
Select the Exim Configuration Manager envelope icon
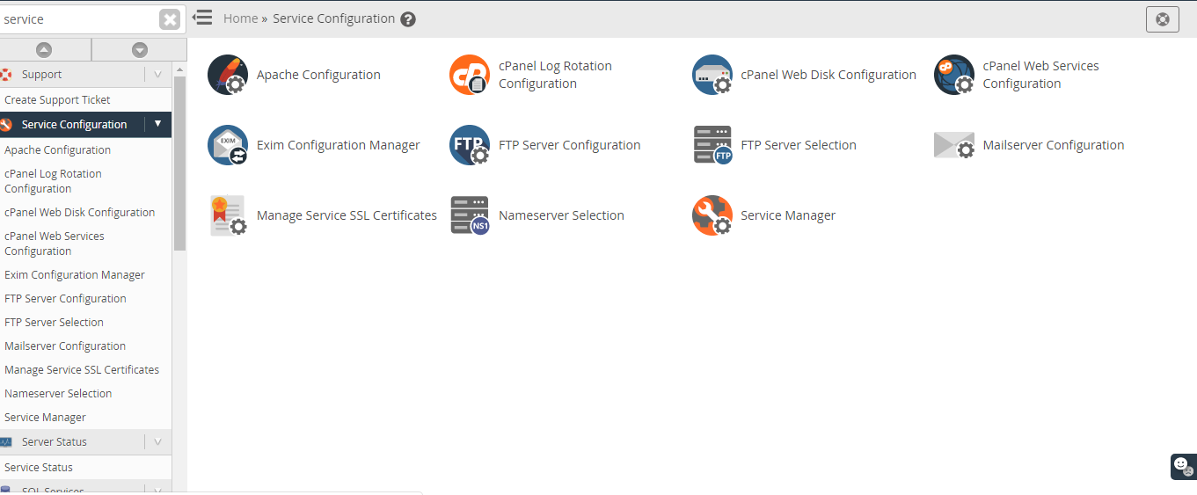click(228, 145)
